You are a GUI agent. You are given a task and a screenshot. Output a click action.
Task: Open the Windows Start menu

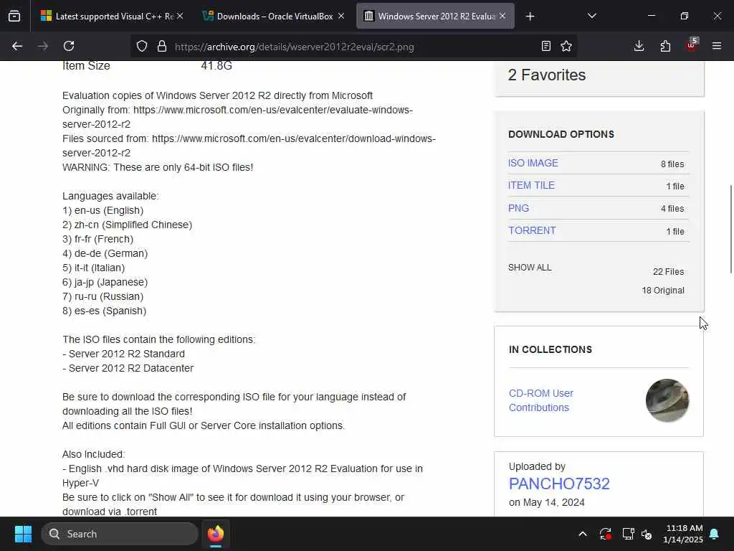[x=23, y=534]
